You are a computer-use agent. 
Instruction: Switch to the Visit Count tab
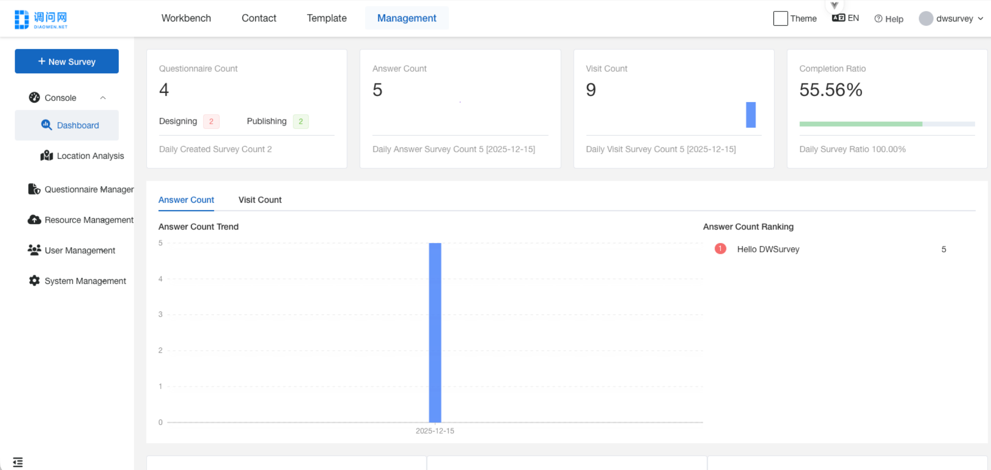[x=260, y=200]
